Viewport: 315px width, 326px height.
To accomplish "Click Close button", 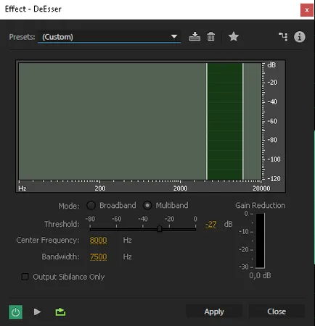I will point(277,312).
